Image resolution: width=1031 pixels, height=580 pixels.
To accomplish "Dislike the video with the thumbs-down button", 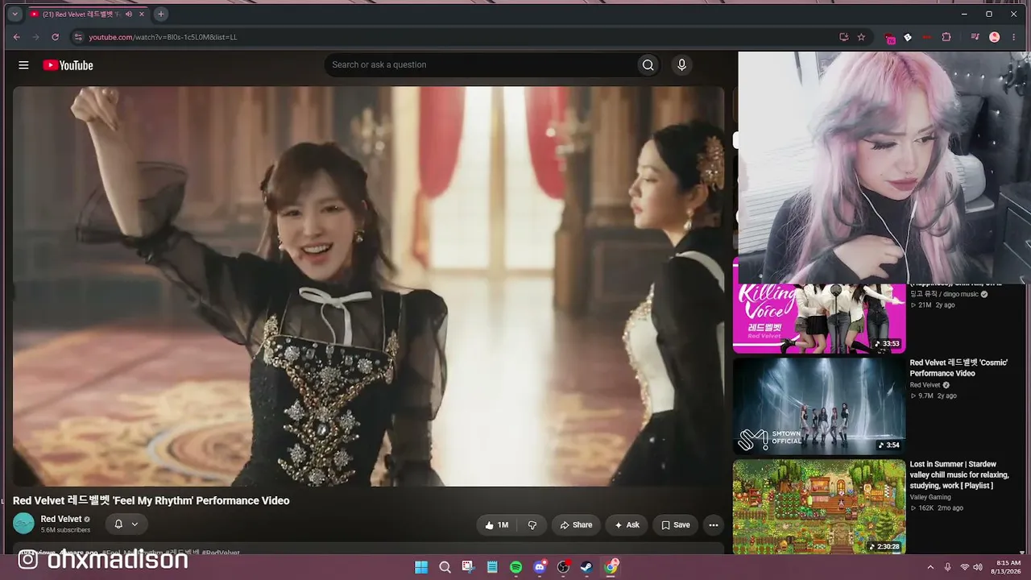I will (x=532, y=525).
